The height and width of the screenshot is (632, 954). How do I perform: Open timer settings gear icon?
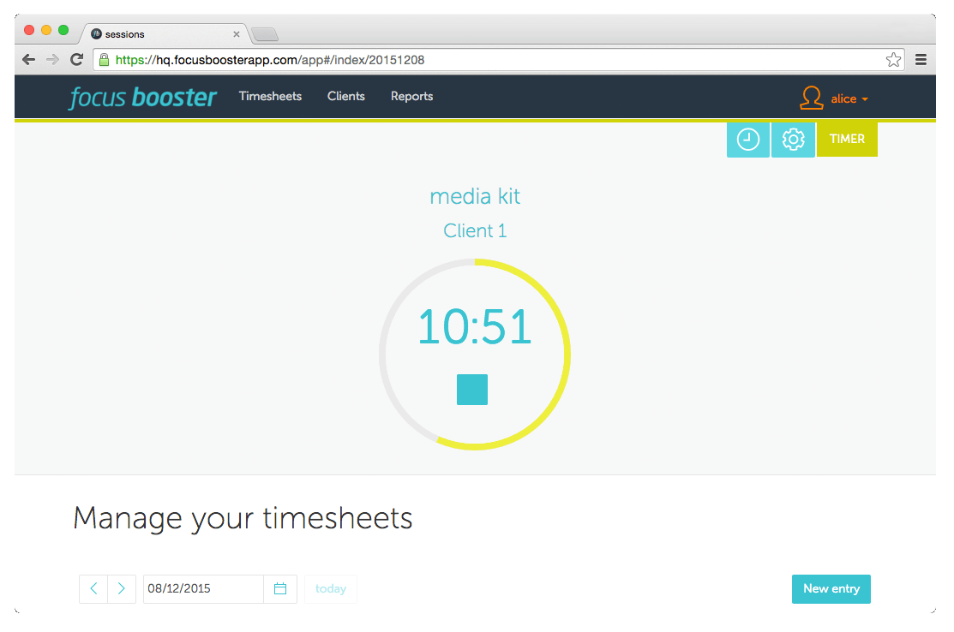793,140
